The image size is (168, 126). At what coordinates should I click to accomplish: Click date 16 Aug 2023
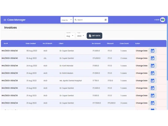coord(32,58)
